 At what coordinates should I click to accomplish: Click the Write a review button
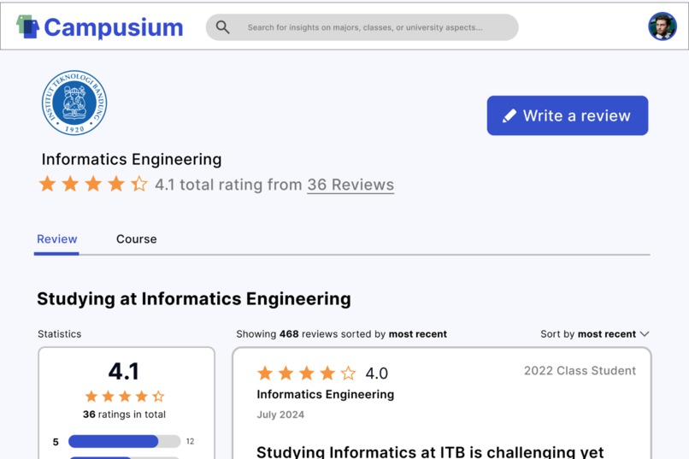(568, 115)
